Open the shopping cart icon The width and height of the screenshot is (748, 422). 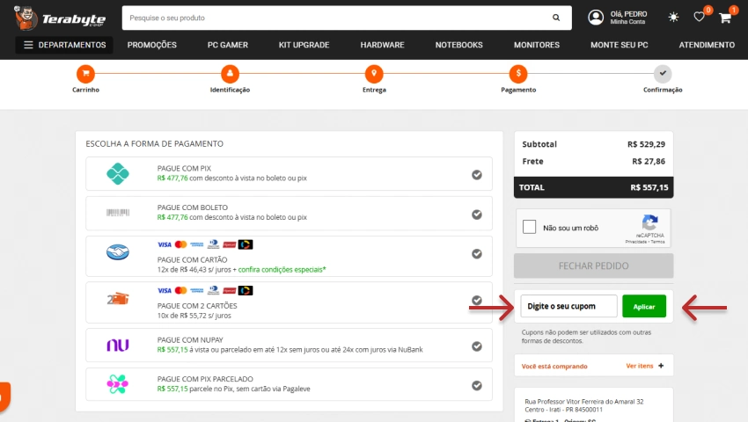point(725,18)
